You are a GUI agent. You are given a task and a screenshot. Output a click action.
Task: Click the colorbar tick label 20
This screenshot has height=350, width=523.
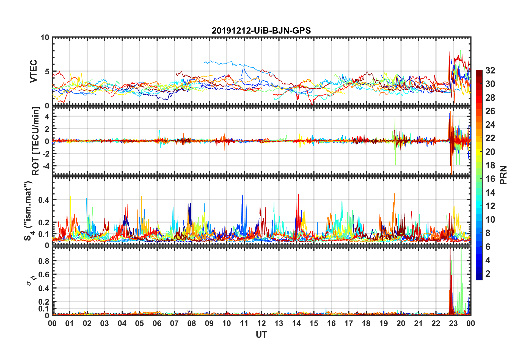point(490,152)
